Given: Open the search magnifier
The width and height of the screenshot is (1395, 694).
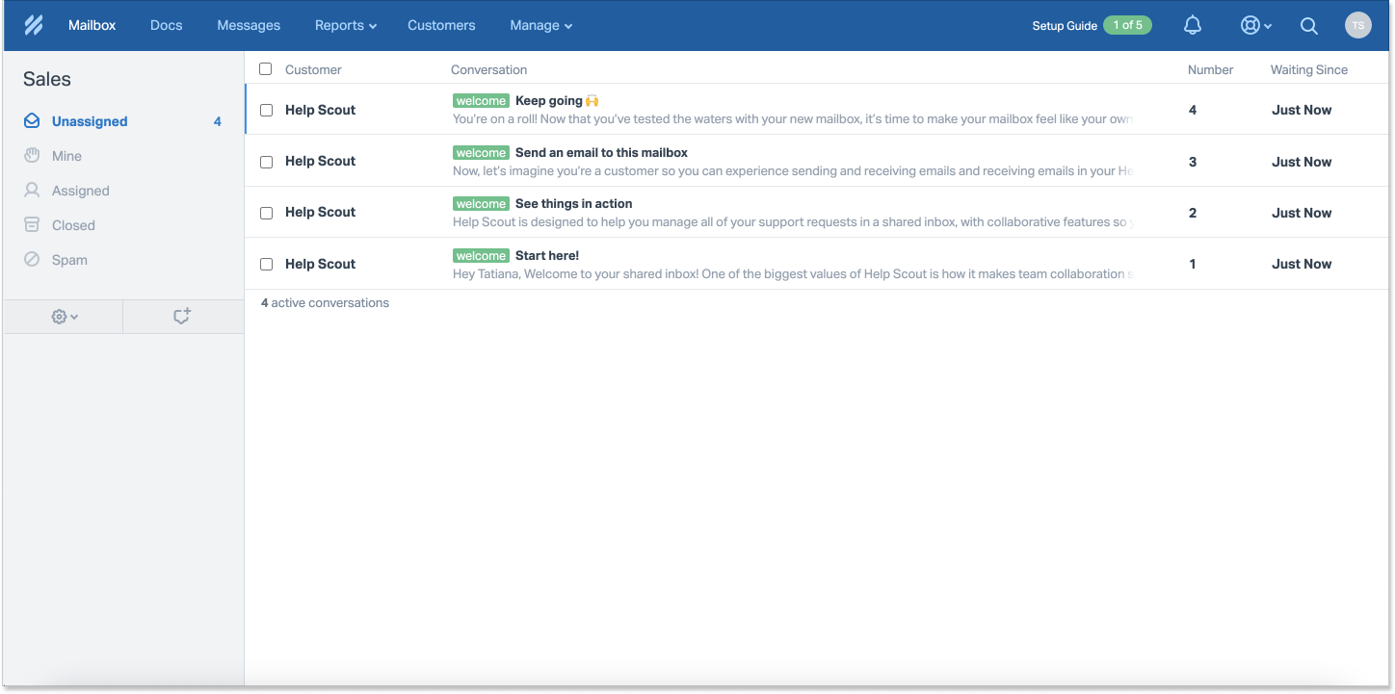Looking at the screenshot, I should [x=1308, y=26].
